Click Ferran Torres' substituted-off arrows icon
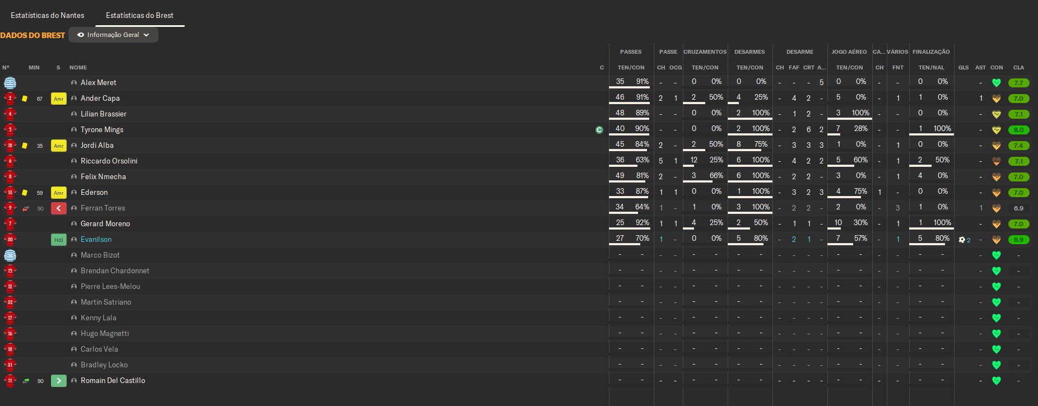 click(x=25, y=208)
